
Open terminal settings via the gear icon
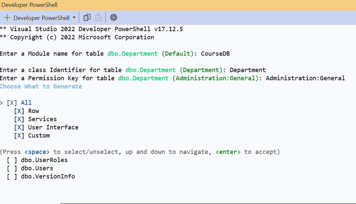[113, 17]
